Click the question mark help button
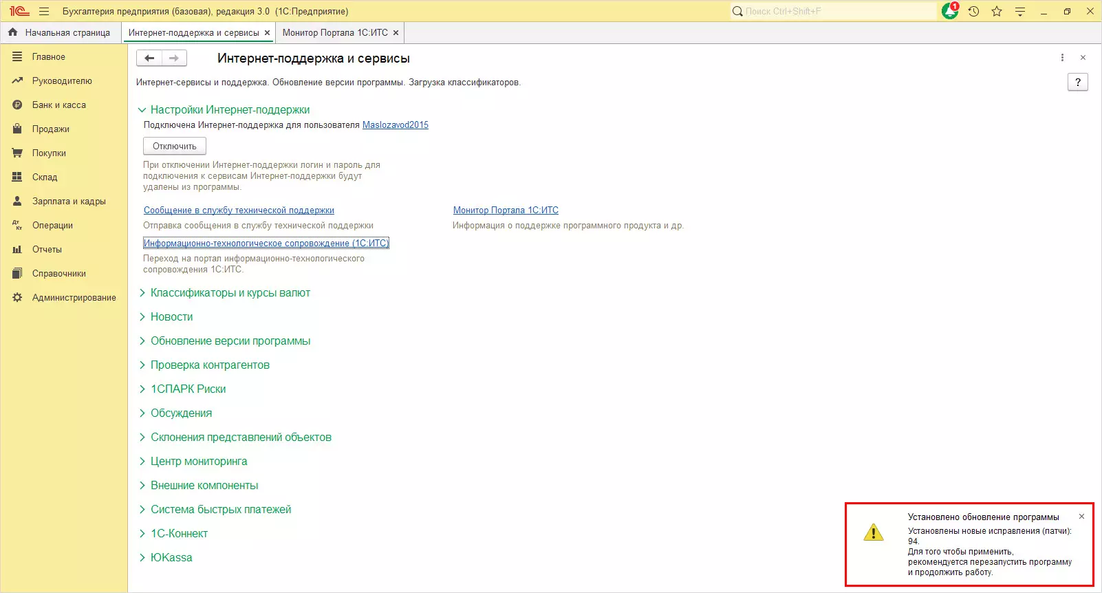This screenshot has height=593, width=1102. coord(1078,83)
